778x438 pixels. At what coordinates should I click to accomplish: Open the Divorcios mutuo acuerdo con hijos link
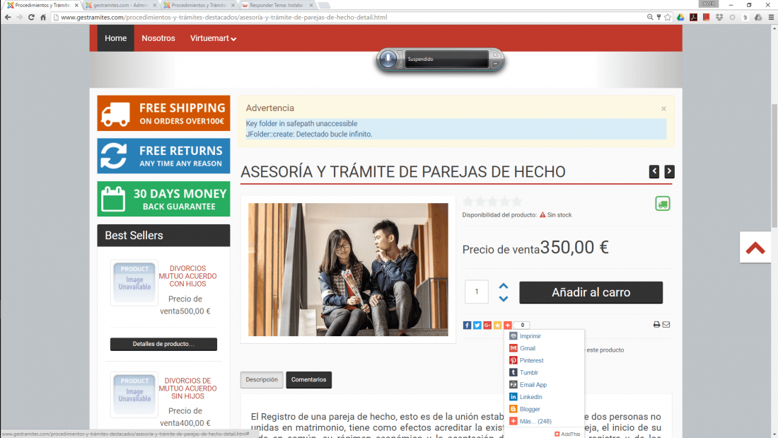click(x=187, y=276)
